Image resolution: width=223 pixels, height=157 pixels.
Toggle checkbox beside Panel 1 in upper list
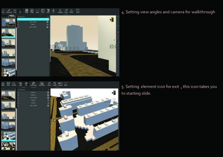18,24
